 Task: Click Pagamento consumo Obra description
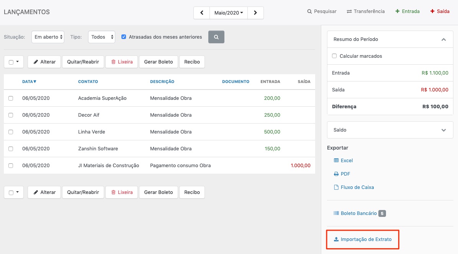click(x=180, y=166)
